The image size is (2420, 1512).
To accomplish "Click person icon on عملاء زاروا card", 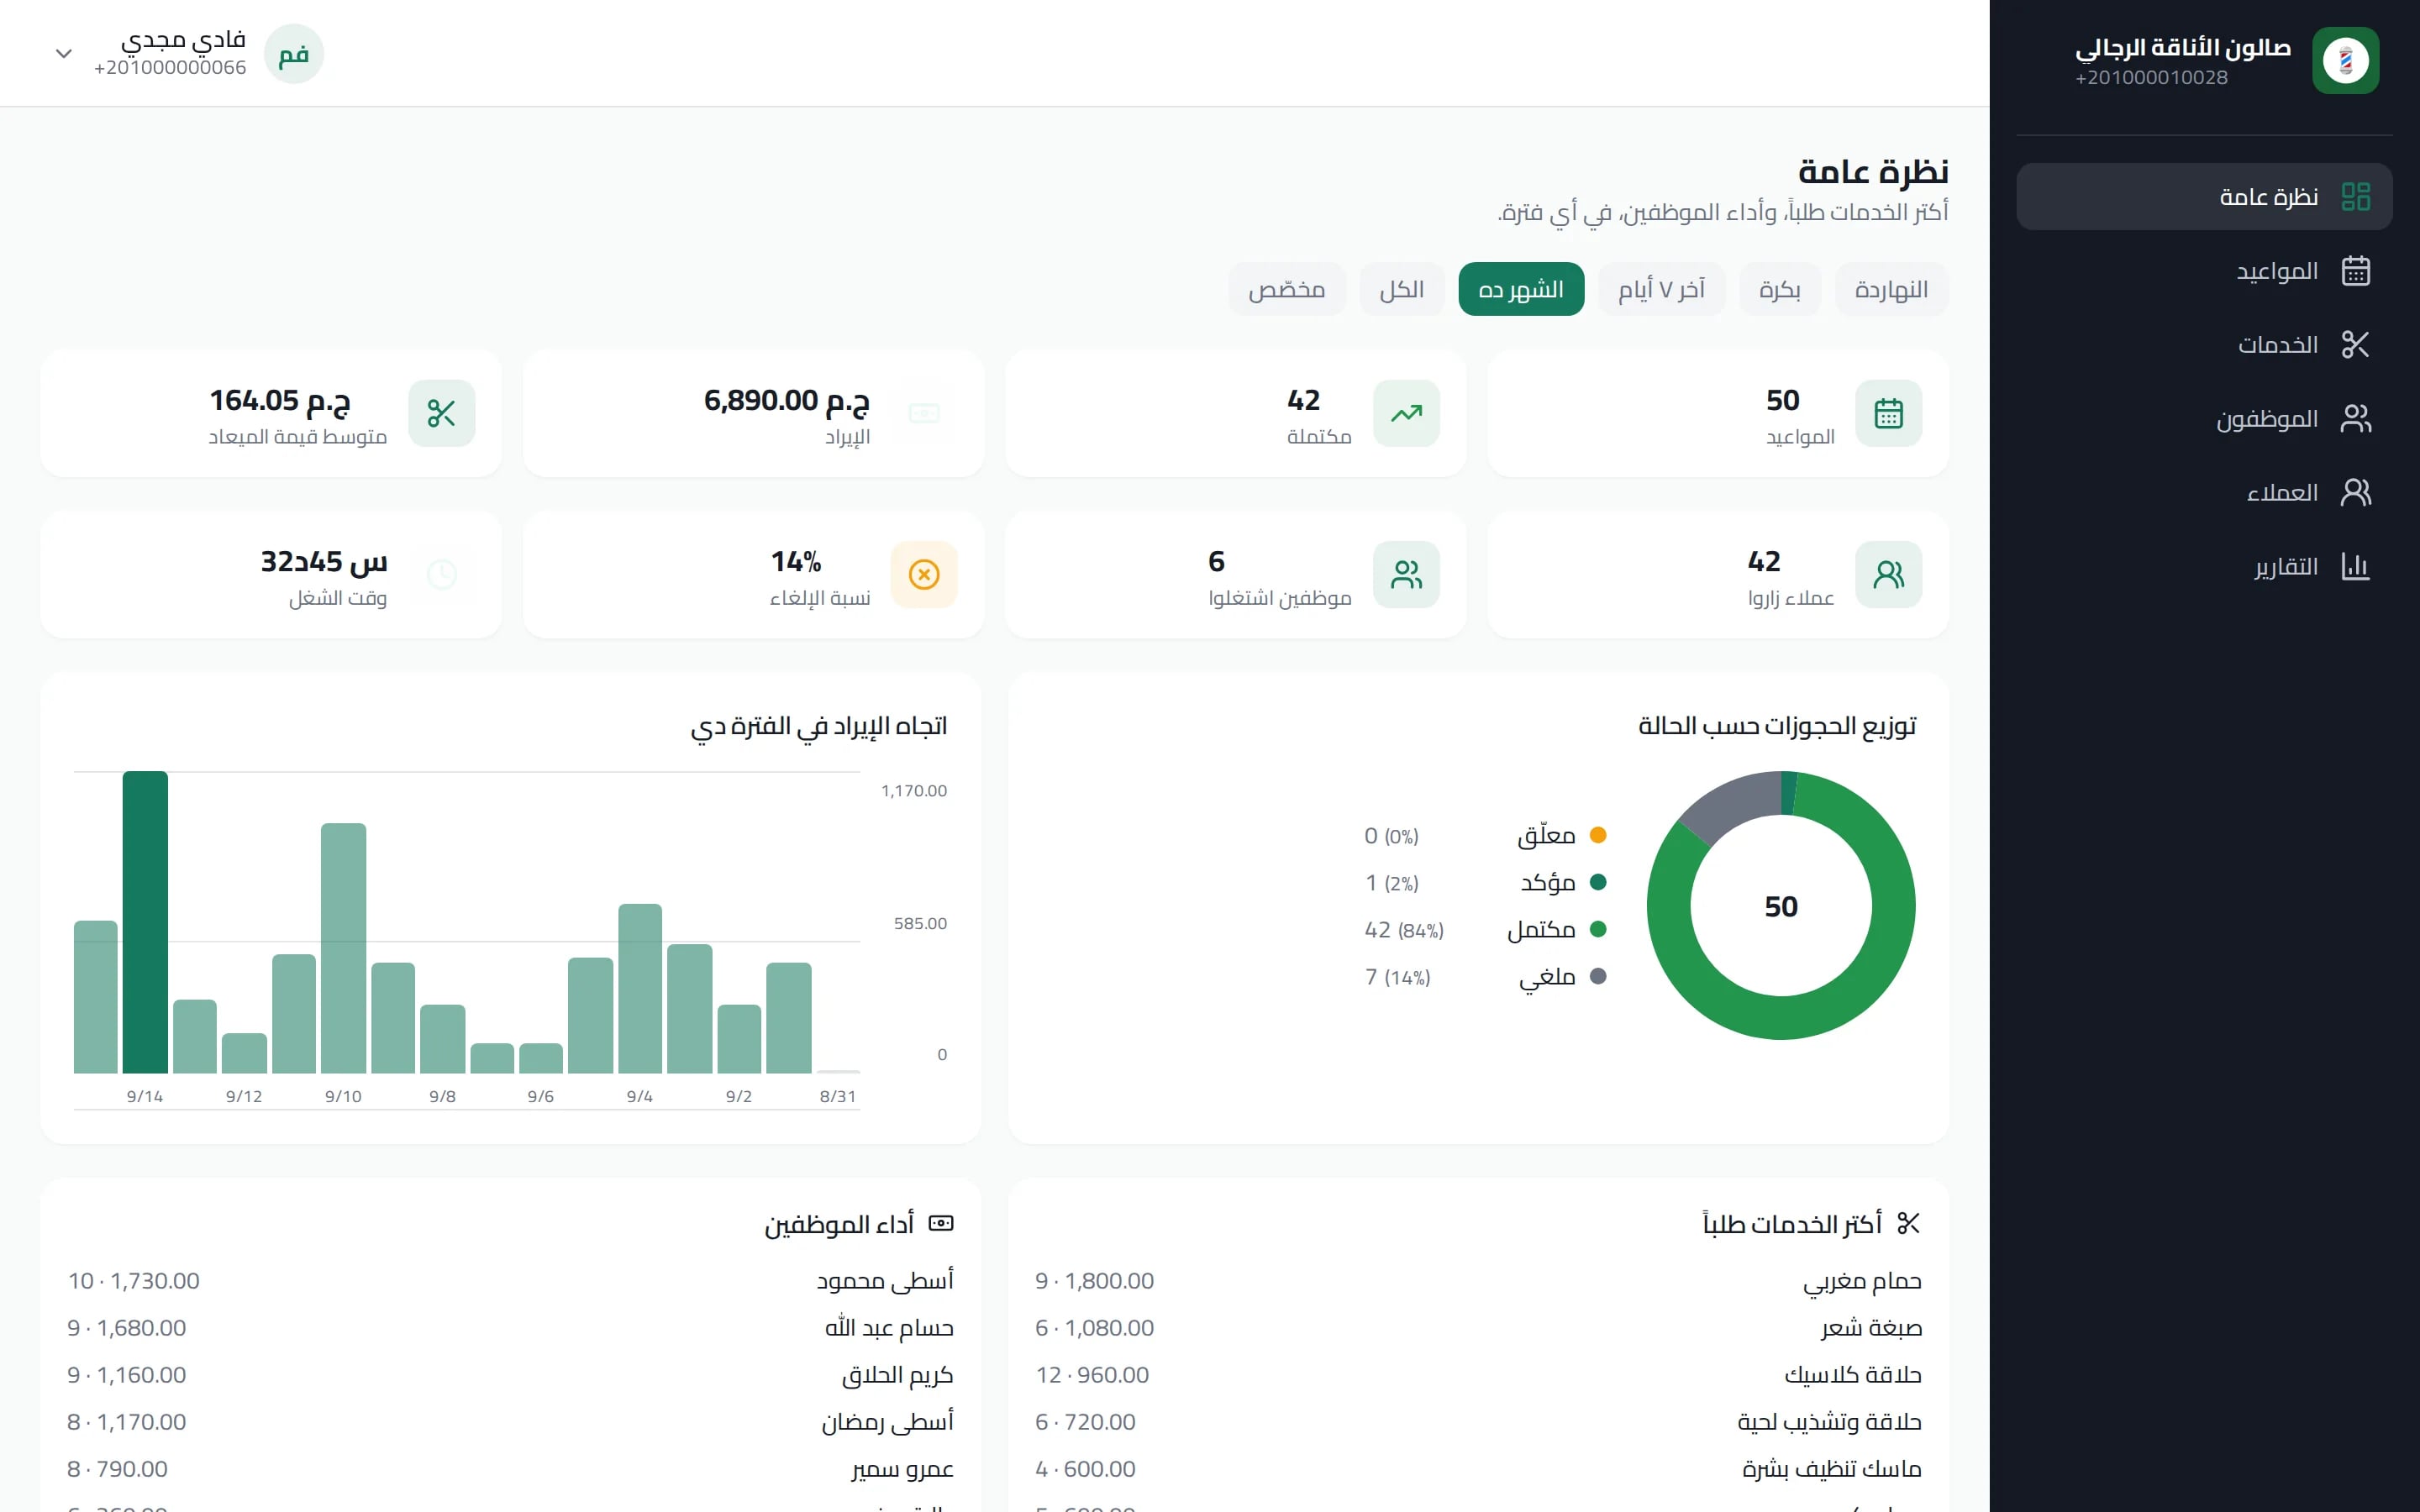I will [x=1888, y=574].
